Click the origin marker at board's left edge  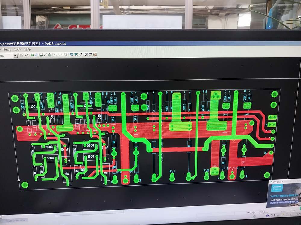point(19,180)
